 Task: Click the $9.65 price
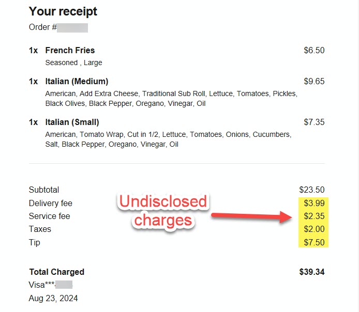coord(314,81)
